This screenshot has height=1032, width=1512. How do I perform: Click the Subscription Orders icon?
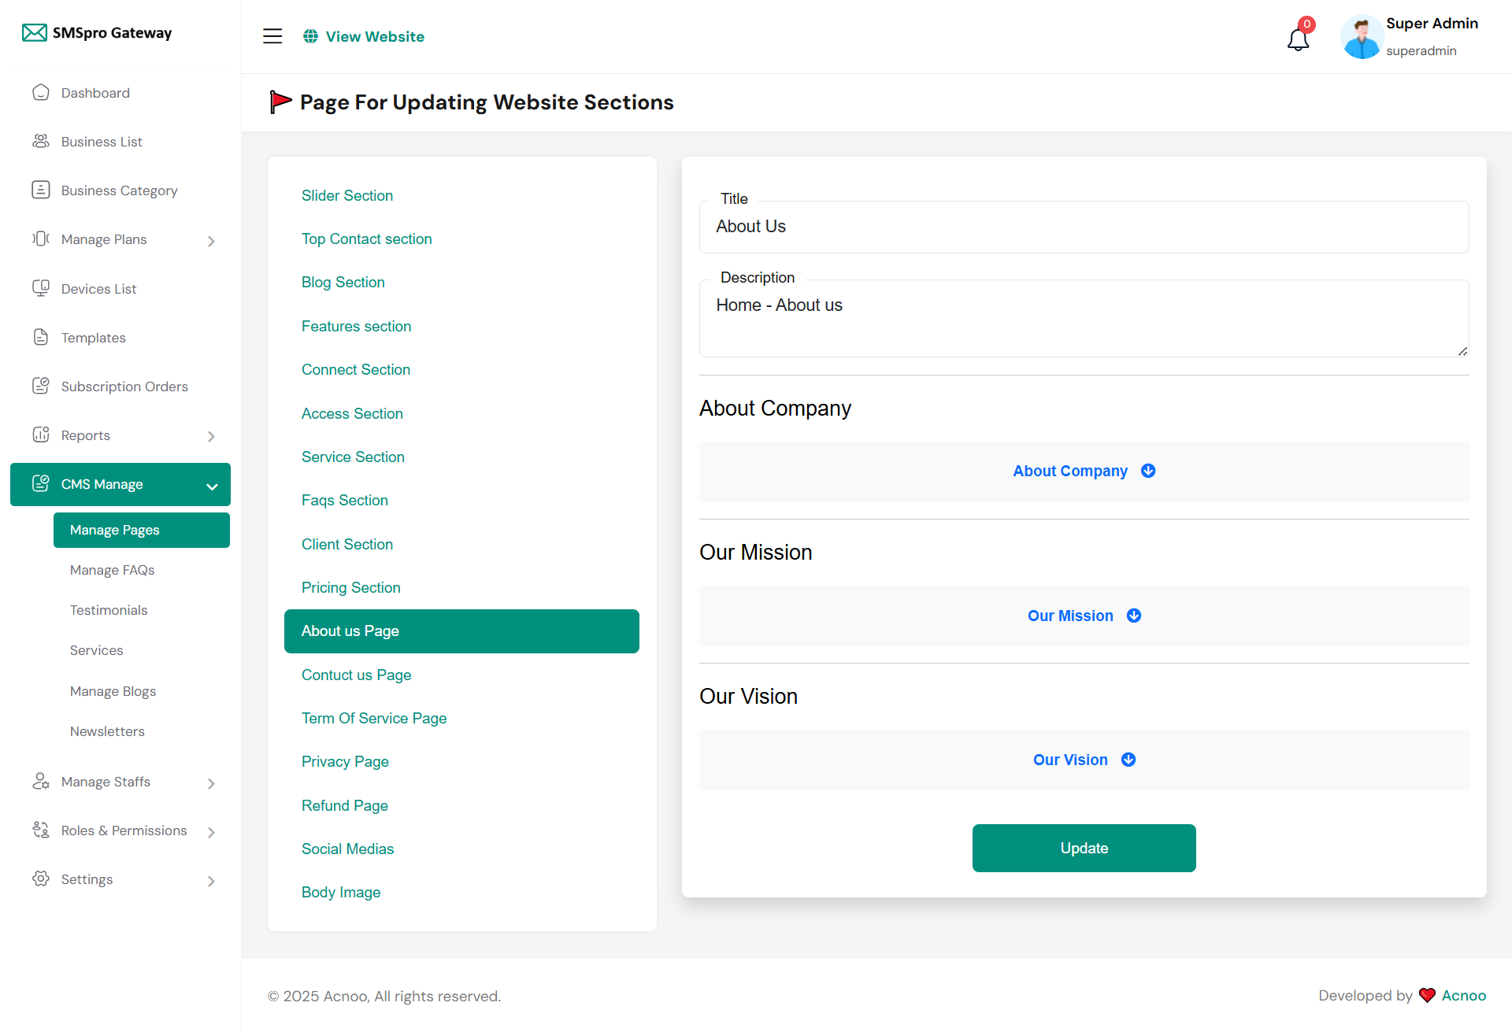pyautogui.click(x=41, y=387)
